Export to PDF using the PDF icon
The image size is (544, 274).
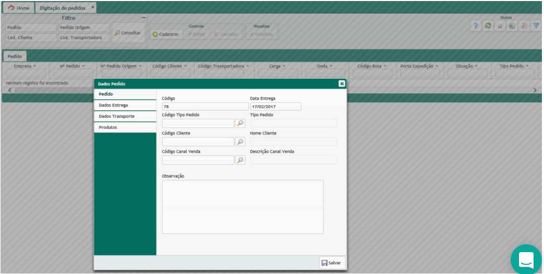(x=524, y=26)
